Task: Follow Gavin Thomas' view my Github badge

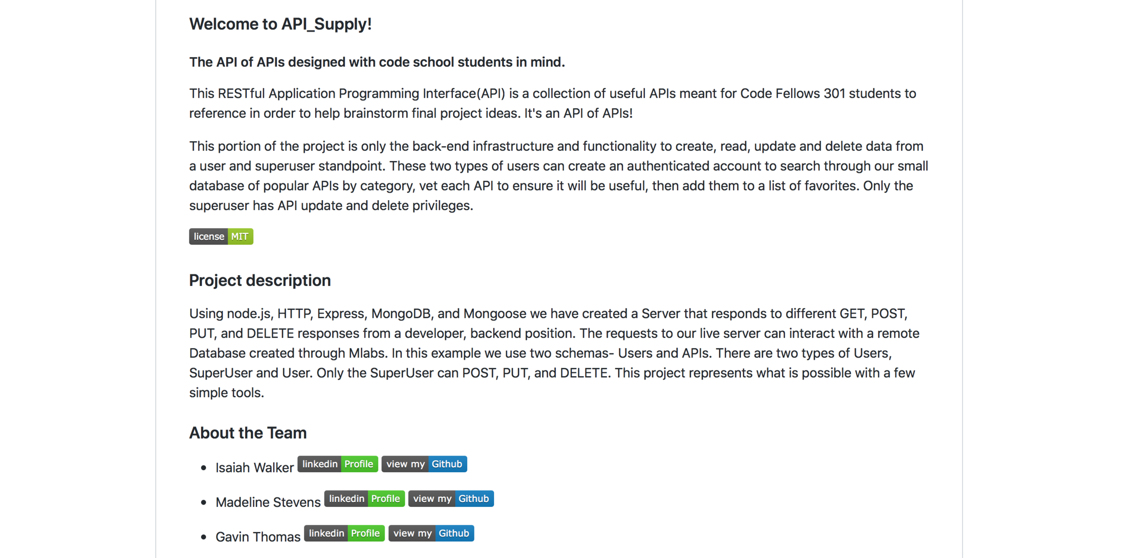Action: point(431,533)
